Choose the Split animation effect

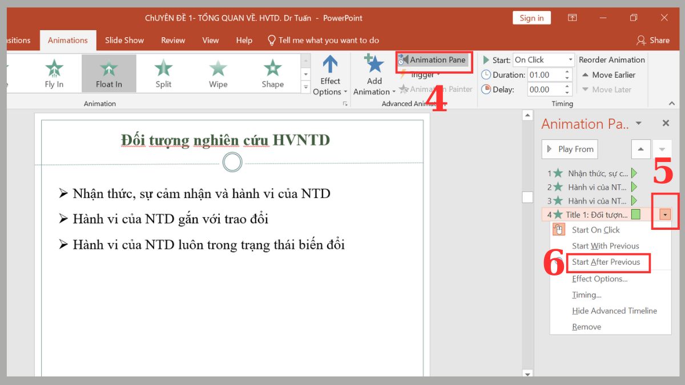(x=163, y=73)
